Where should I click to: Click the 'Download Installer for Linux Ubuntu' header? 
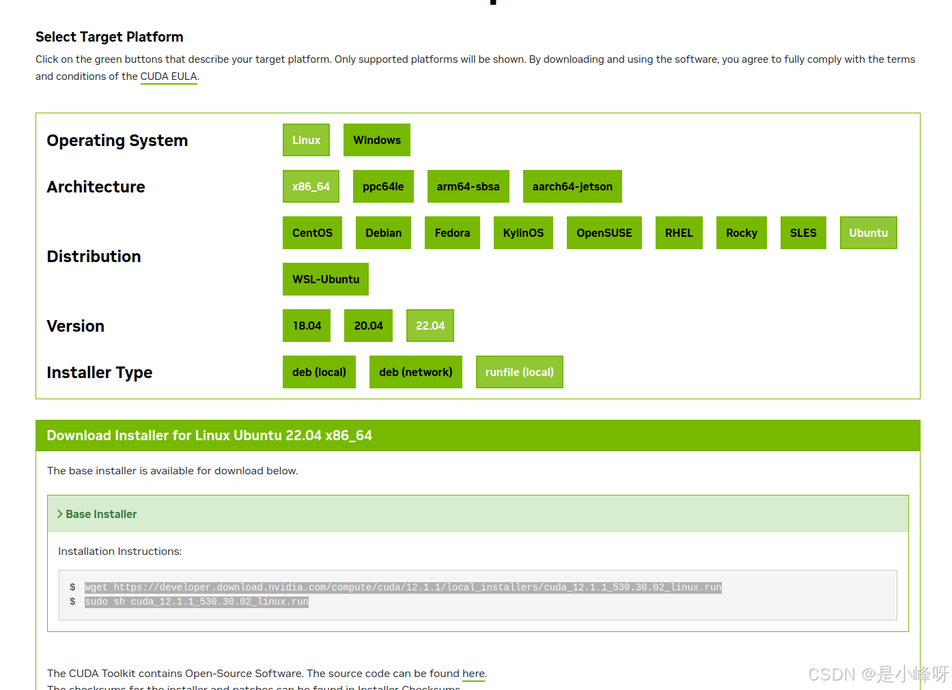(x=209, y=435)
